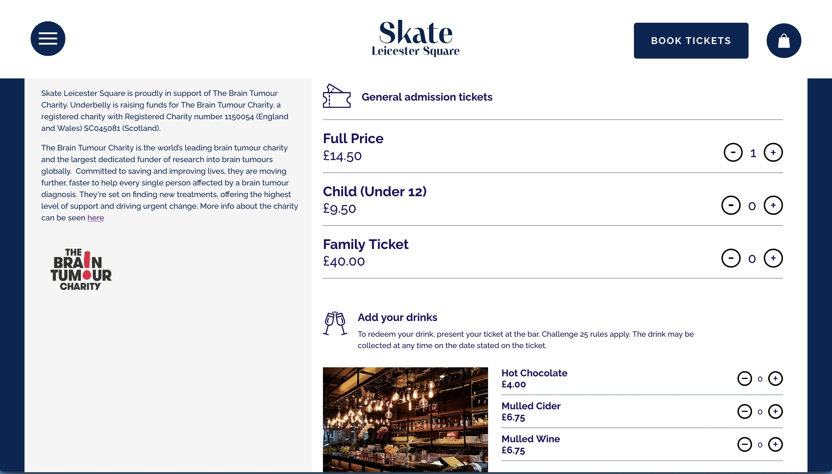The height and width of the screenshot is (474, 832).
Task: Decrease Full Price ticket quantity
Action: pyautogui.click(x=733, y=152)
